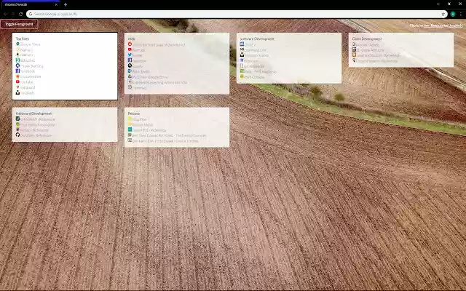This screenshot has width=466, height=291.
Task: Click the Top Sites panel heading
Action: [x=23, y=39]
